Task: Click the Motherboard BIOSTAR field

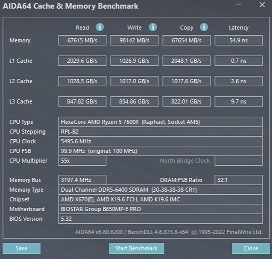Action: pos(160,209)
